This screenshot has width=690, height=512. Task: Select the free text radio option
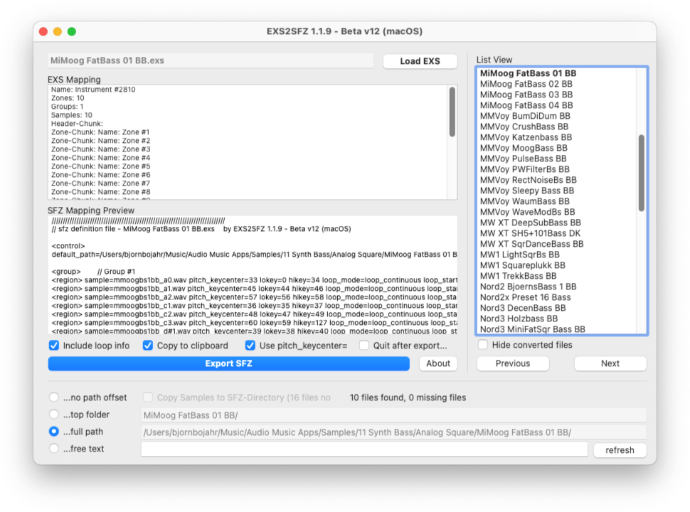pyautogui.click(x=53, y=449)
